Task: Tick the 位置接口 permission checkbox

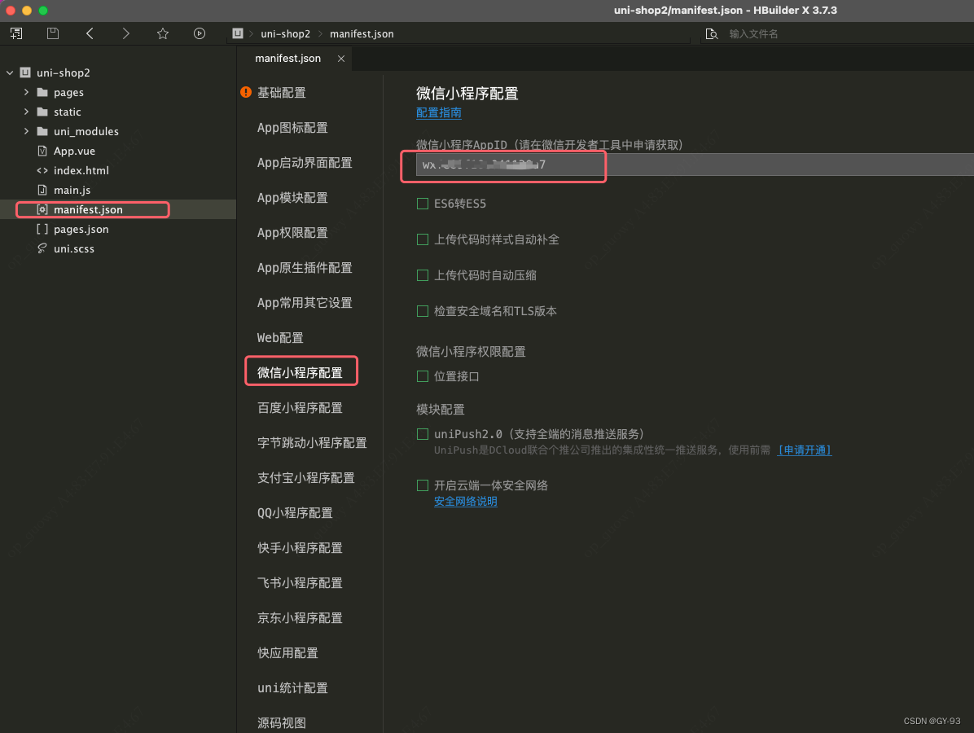Action: [x=423, y=376]
